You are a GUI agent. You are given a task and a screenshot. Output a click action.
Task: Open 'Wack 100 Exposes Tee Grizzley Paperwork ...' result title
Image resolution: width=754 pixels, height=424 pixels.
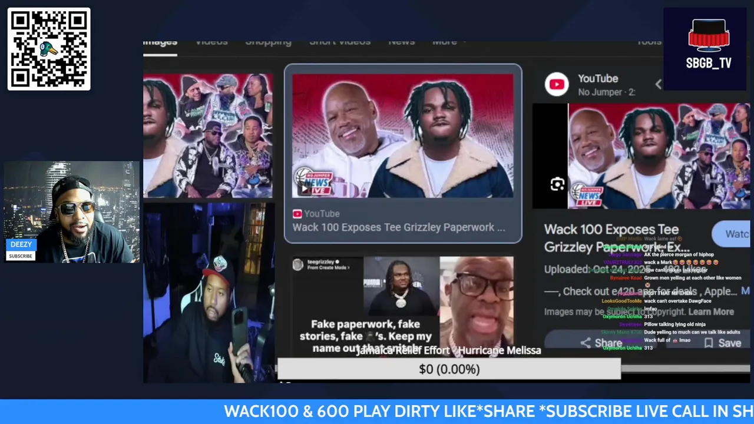point(399,227)
